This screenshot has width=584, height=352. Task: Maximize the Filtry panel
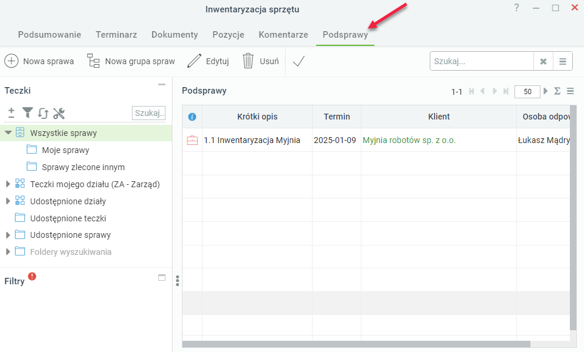162,277
